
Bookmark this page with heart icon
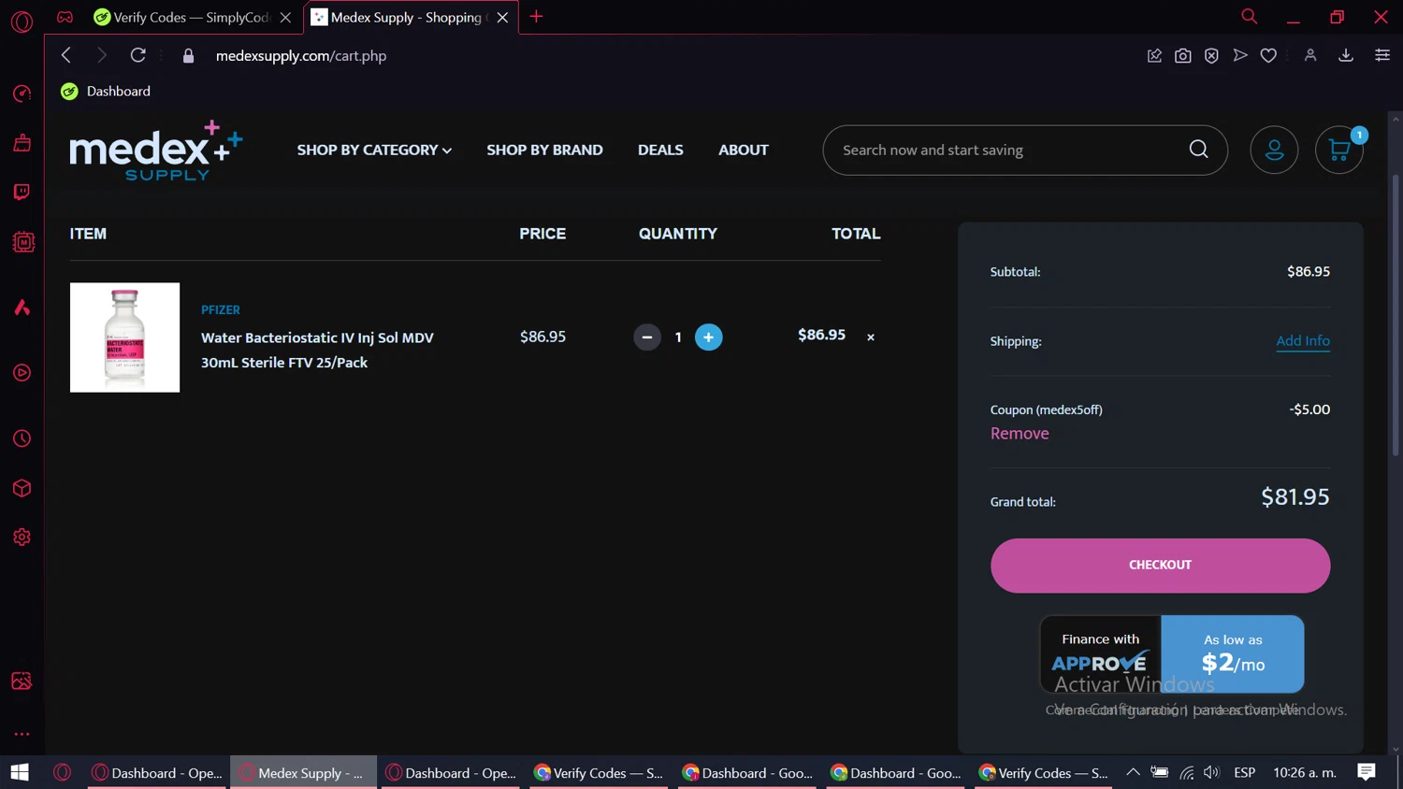click(1268, 56)
